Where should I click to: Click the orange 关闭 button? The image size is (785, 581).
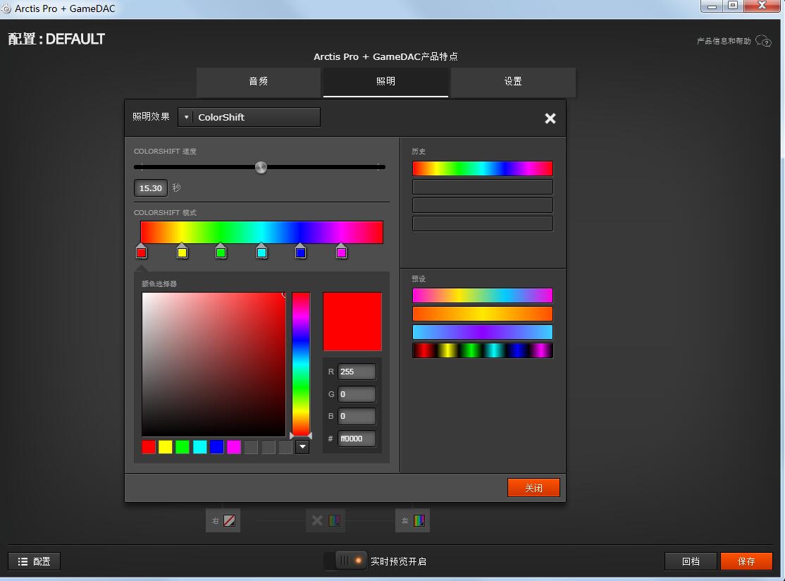pyautogui.click(x=533, y=488)
